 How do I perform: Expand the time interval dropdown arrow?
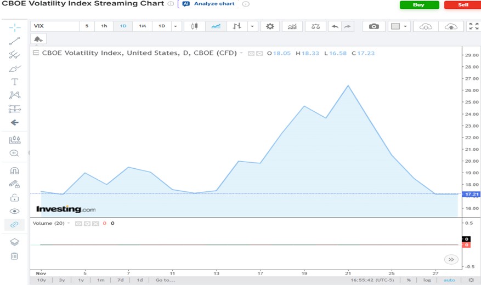[x=175, y=26]
